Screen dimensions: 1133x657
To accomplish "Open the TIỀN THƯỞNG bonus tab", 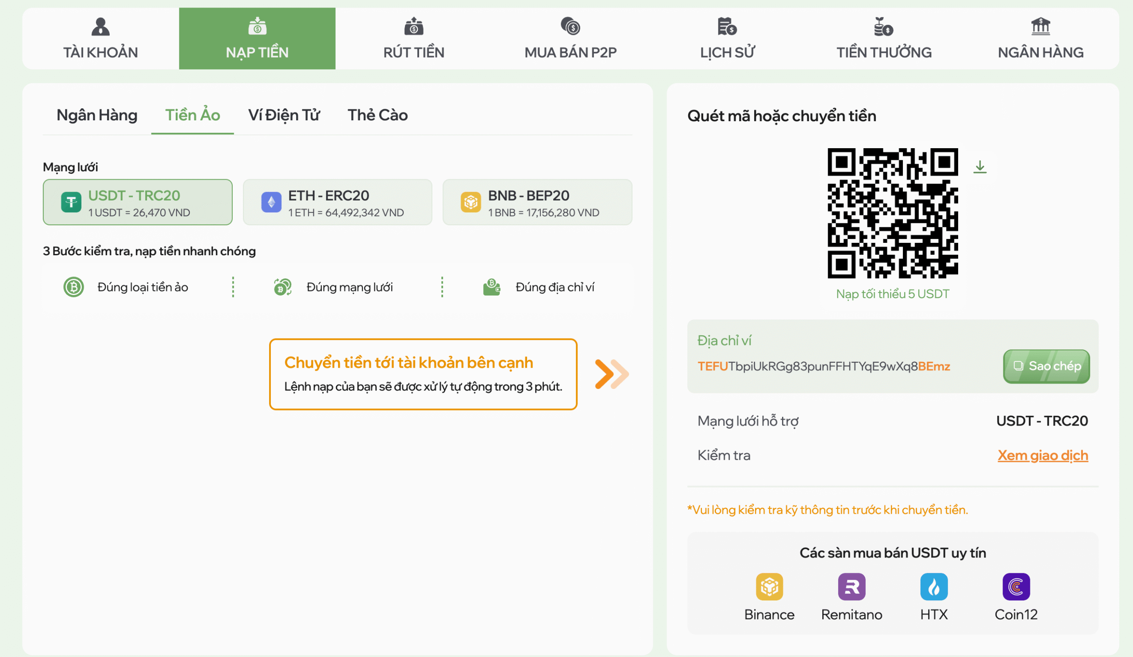I will 884,38.
